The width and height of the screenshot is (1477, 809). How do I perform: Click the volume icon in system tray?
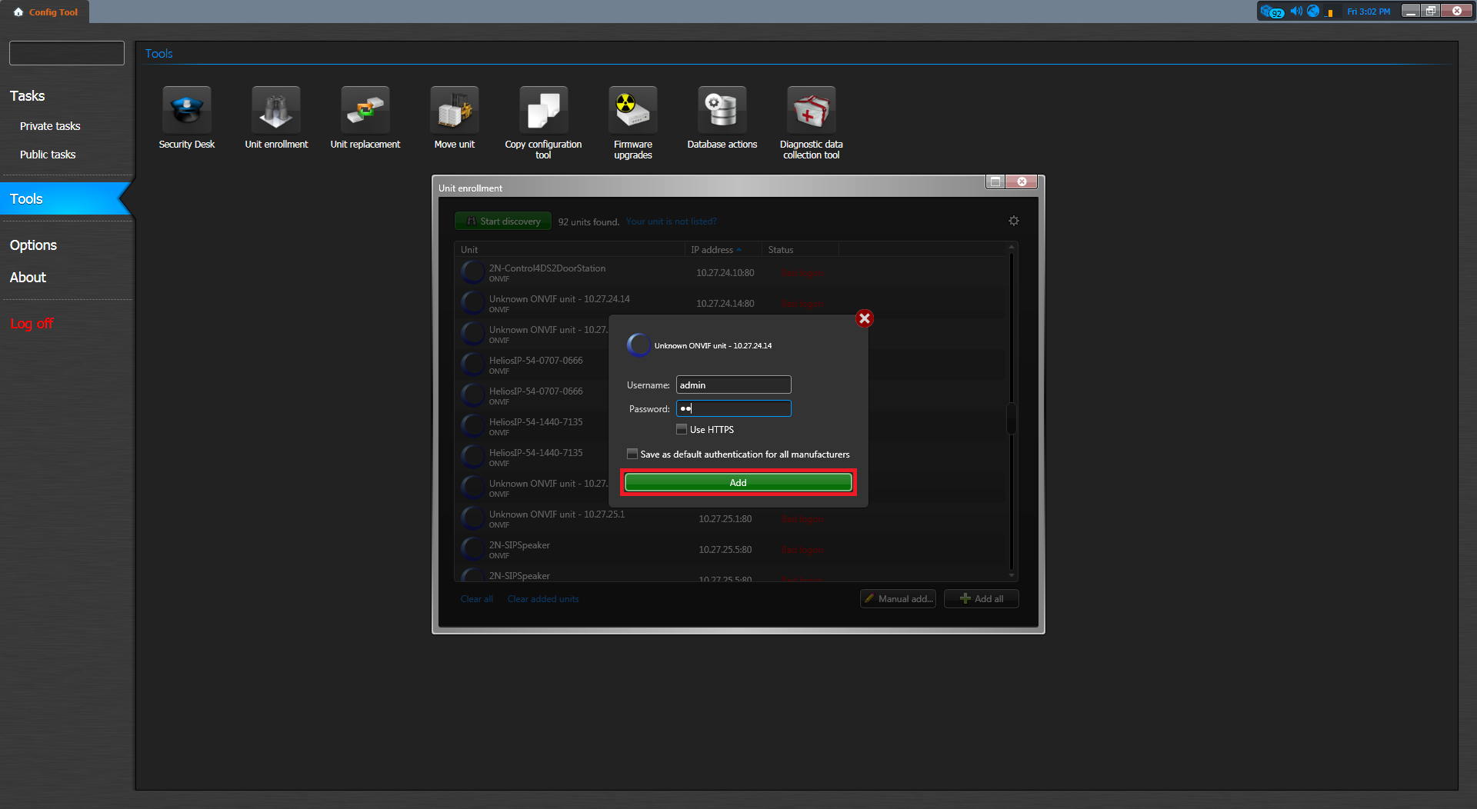(x=1295, y=11)
